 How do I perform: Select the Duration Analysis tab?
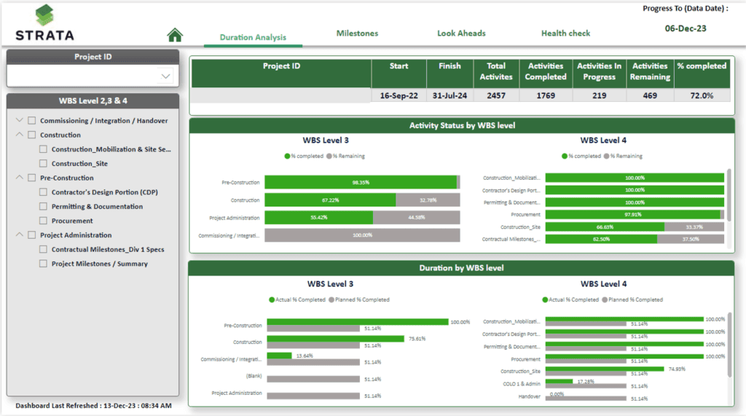(253, 37)
